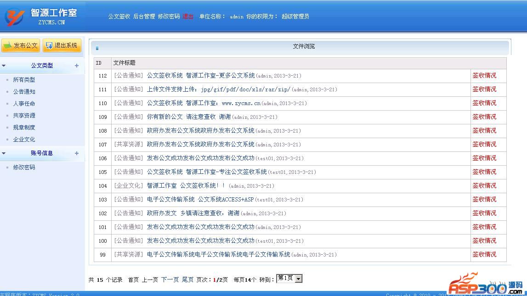This screenshot has width=527, height=296.
Task: Click the red 退出 logout link
Action: click(x=188, y=17)
